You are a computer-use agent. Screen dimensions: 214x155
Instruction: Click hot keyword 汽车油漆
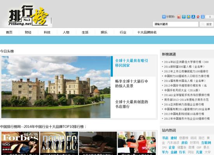(x=173, y=143)
